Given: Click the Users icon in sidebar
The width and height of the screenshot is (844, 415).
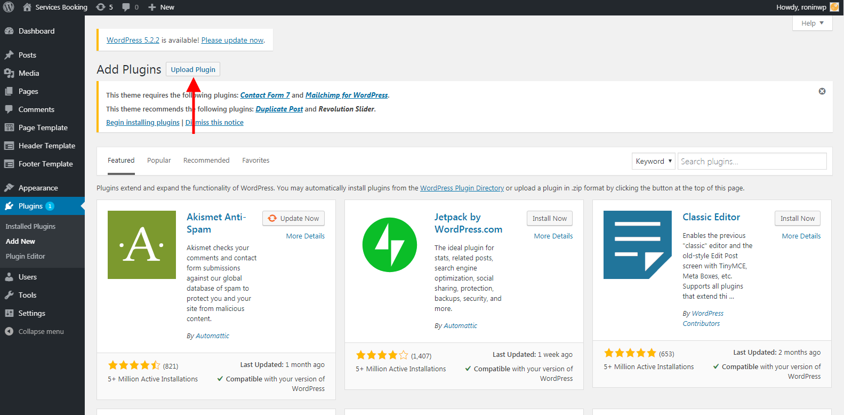Looking at the screenshot, I should click(9, 277).
